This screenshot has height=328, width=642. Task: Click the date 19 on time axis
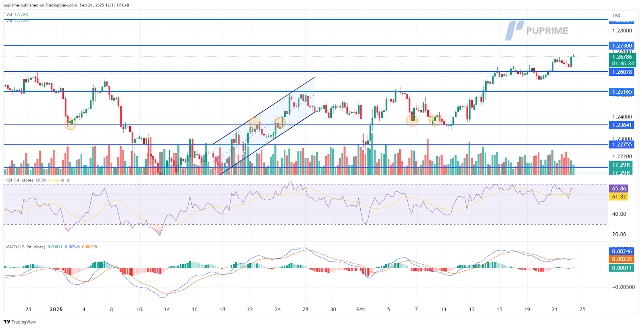pos(527,309)
